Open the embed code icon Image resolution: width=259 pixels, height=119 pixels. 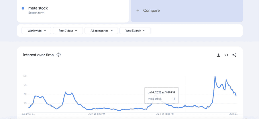tap(226, 55)
